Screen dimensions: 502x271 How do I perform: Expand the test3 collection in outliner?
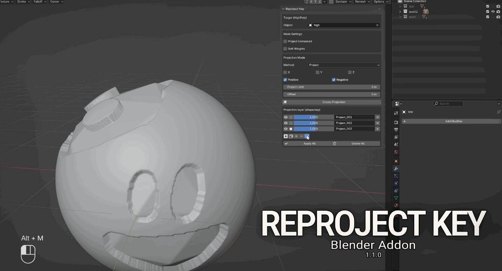(x=400, y=17)
